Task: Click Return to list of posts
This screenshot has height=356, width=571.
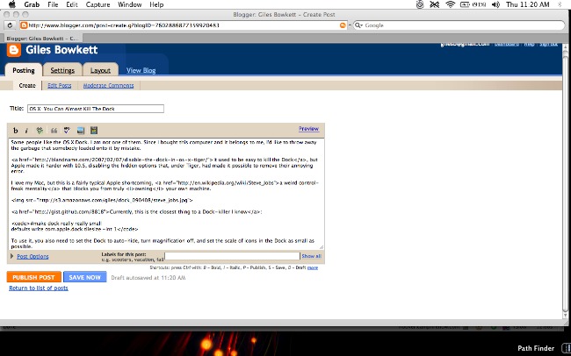Action: click(39, 288)
